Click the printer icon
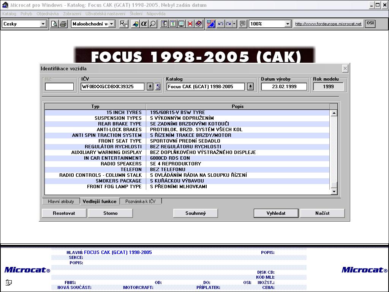 (63, 24)
